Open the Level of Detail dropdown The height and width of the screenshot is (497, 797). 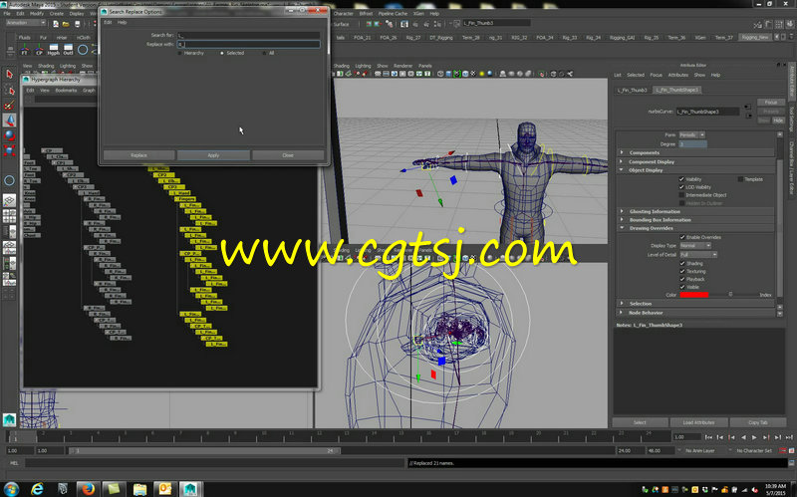point(698,255)
